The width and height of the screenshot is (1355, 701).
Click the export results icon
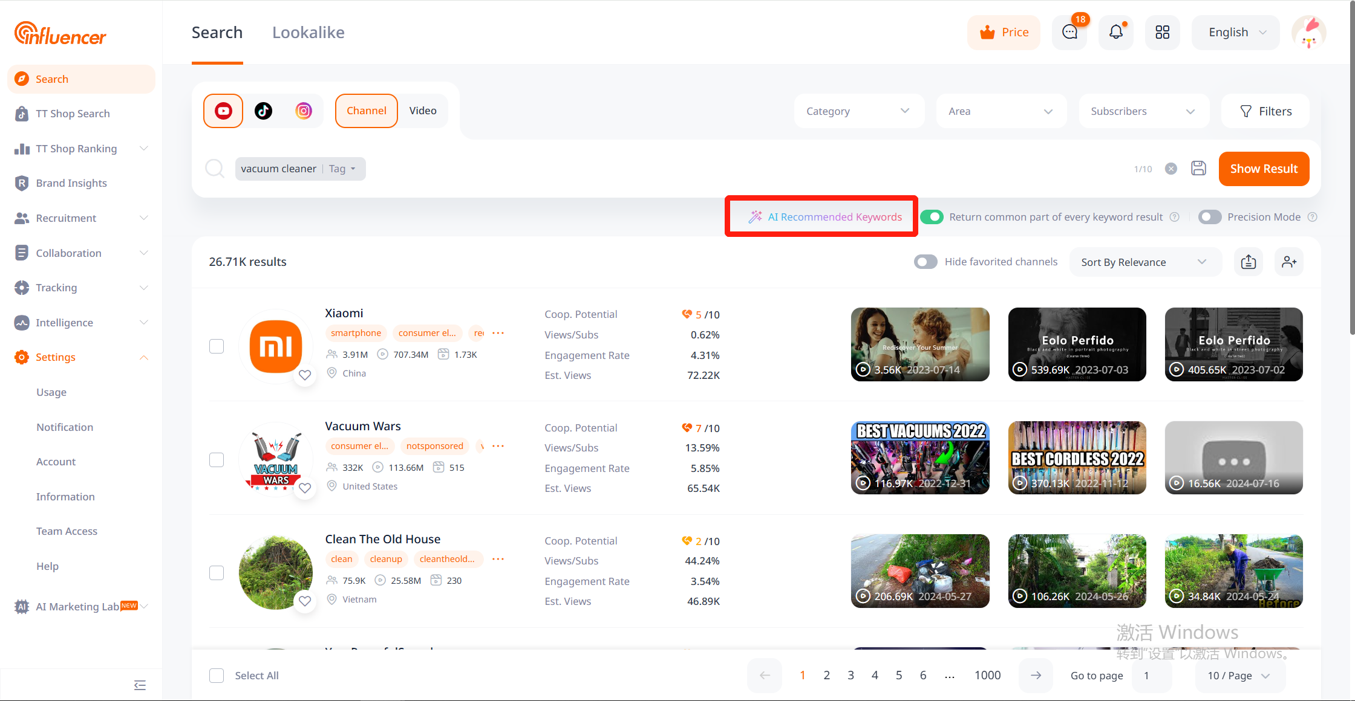(1249, 262)
